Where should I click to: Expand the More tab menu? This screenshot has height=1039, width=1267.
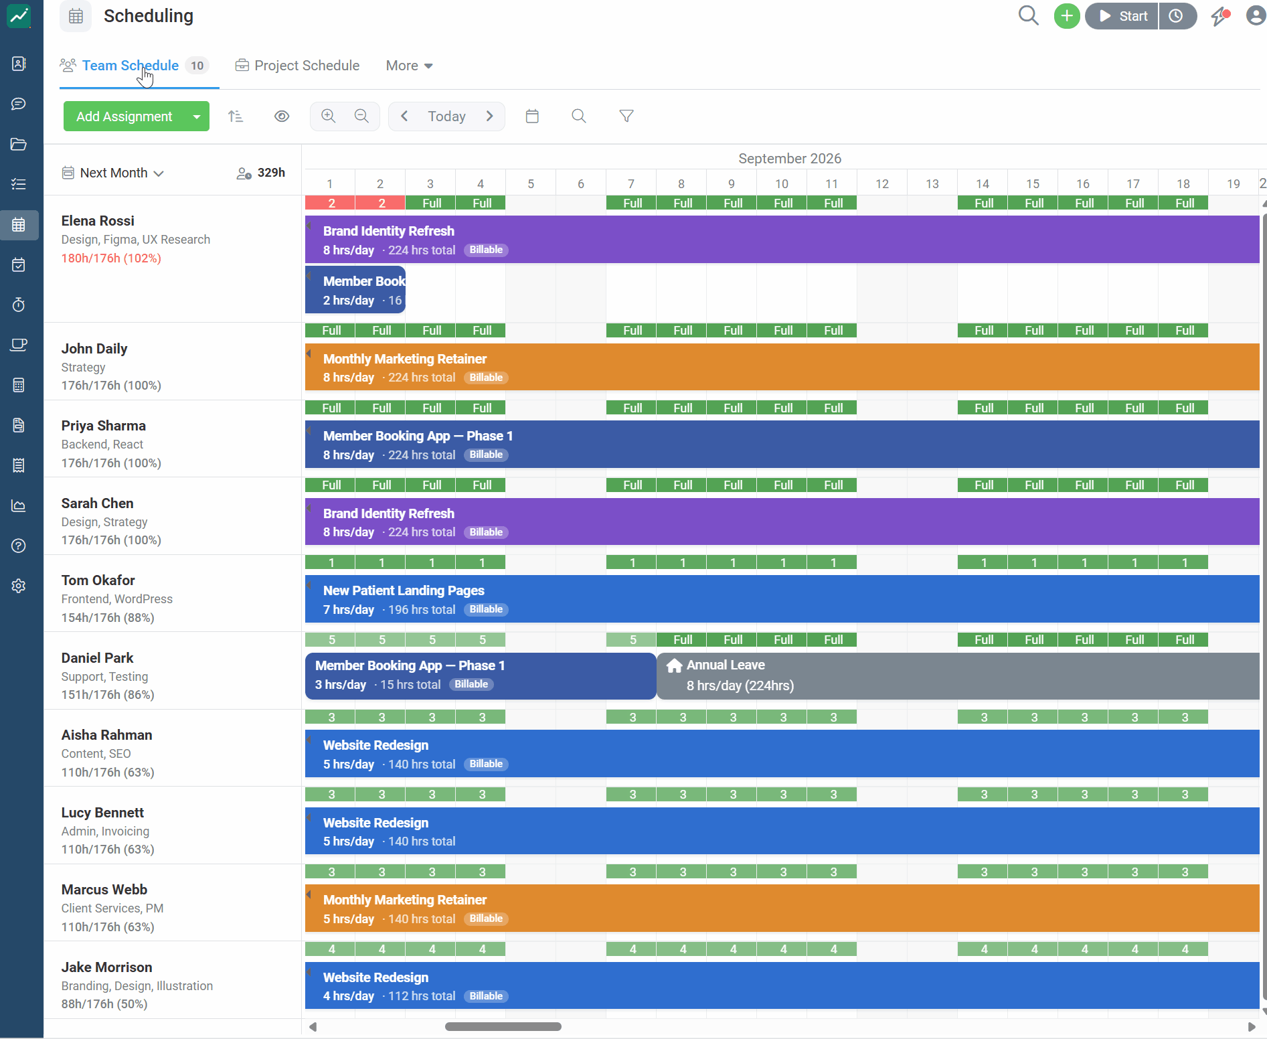[409, 66]
